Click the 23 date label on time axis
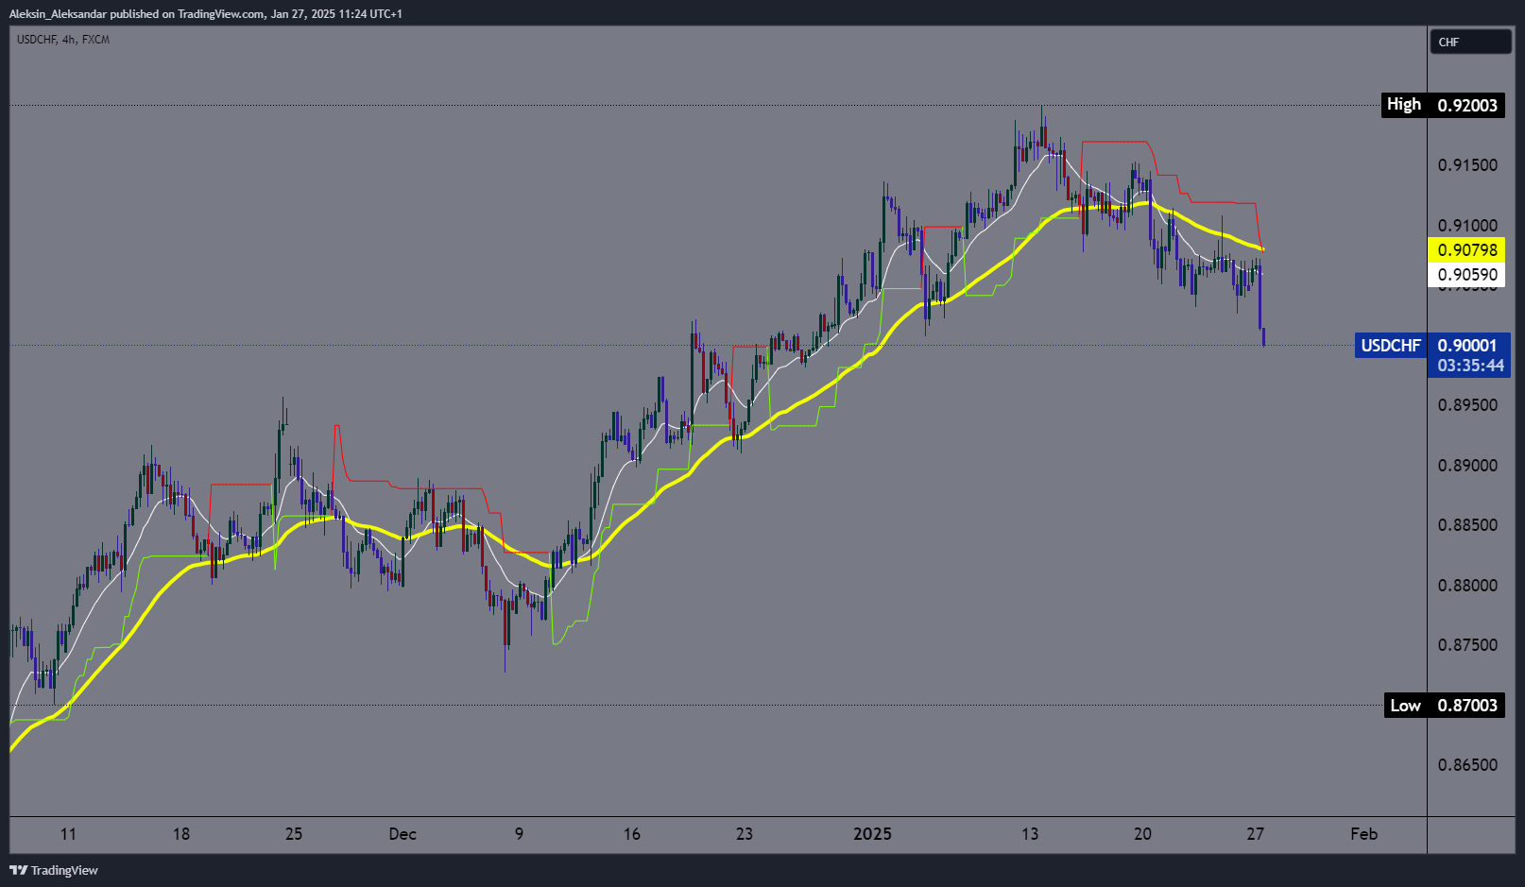1525x887 pixels. coord(745,834)
